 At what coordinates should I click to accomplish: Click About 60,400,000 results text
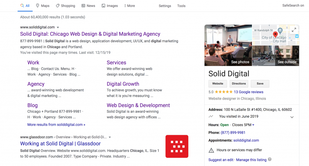point(53,17)
